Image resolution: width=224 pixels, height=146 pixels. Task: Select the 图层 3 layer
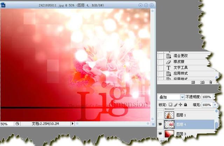(189, 134)
